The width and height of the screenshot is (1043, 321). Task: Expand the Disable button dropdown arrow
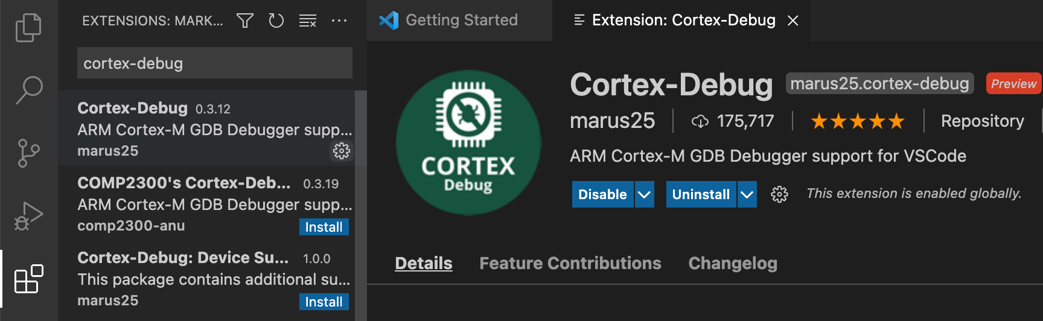click(x=644, y=194)
